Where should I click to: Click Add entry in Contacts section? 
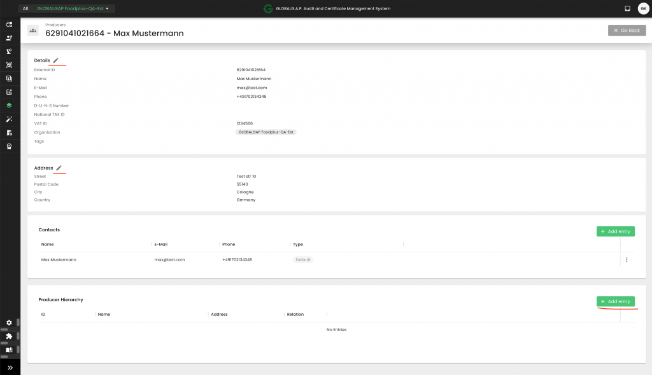[615, 231]
